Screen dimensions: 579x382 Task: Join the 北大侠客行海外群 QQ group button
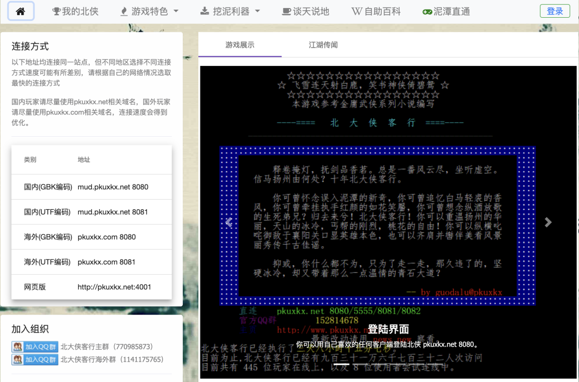pos(35,359)
